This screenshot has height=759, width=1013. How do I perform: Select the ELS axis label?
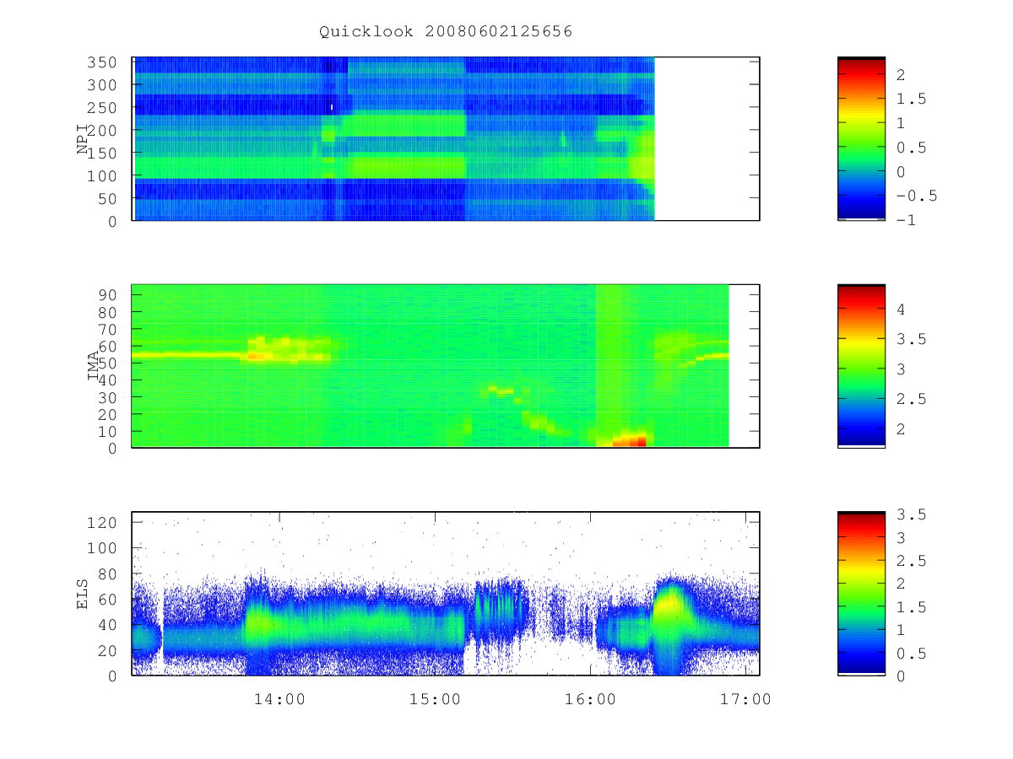coord(83,594)
